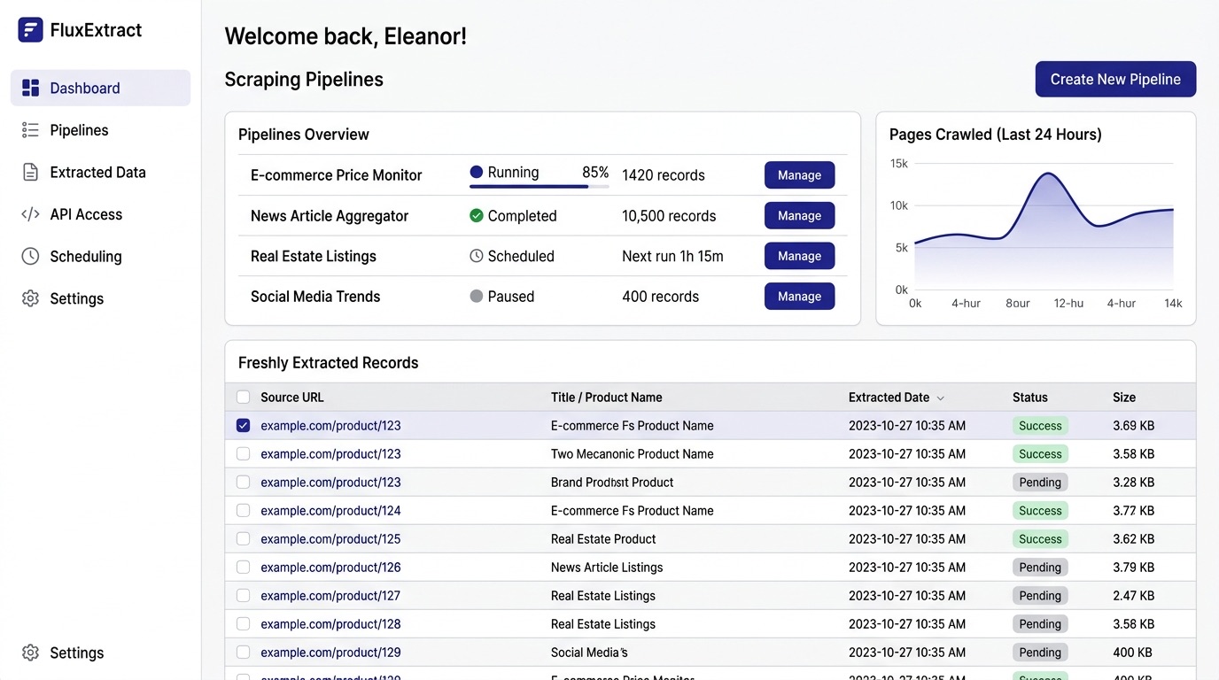1219x680 pixels.
Task: Click Pending badge in News Article Listings row
Action: pos(1040,568)
